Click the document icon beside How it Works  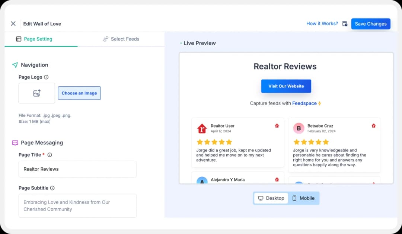pos(345,24)
